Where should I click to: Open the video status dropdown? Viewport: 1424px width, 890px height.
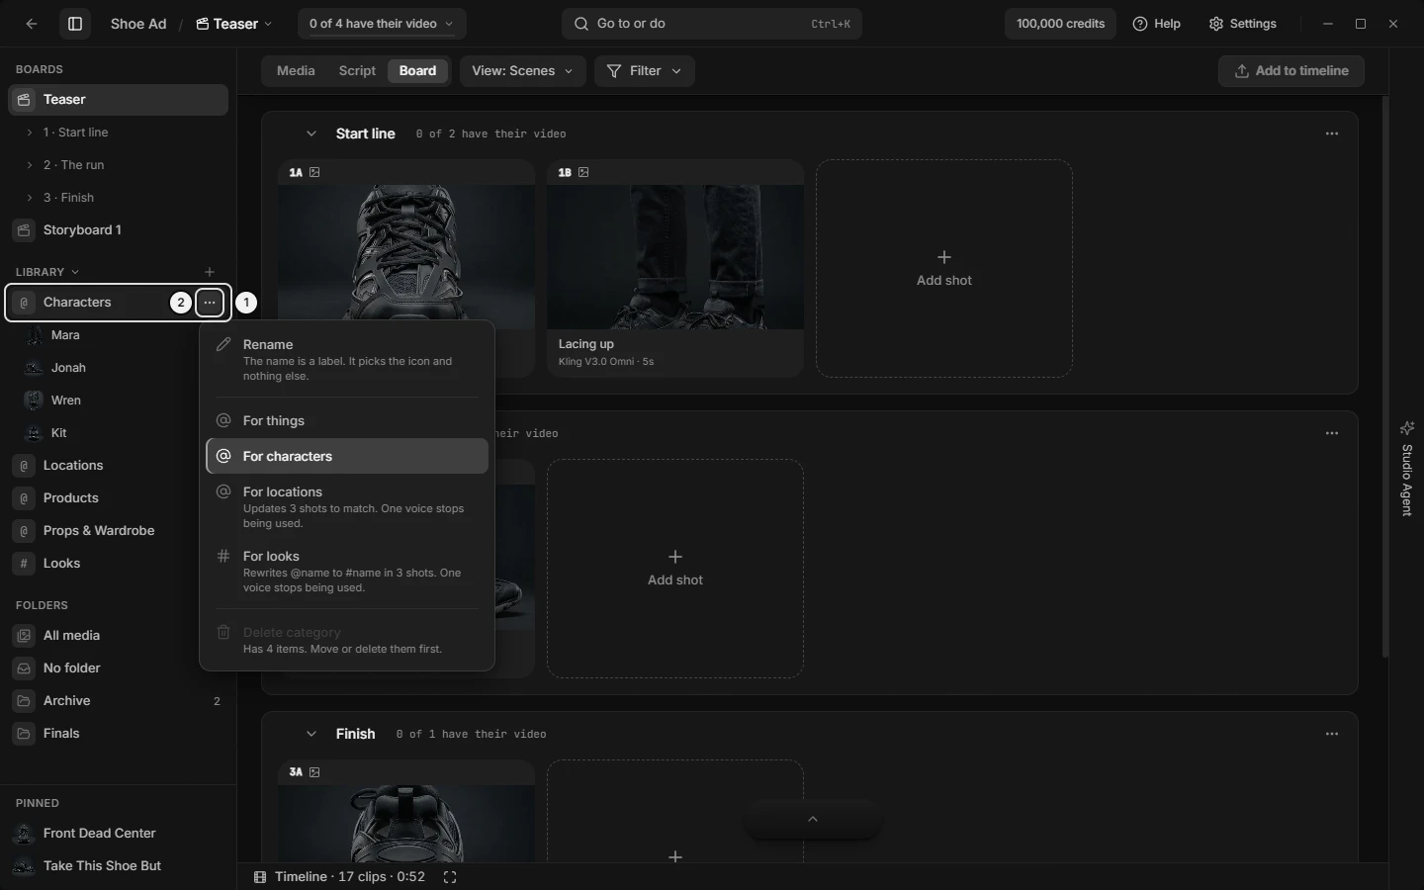pyautogui.click(x=382, y=24)
